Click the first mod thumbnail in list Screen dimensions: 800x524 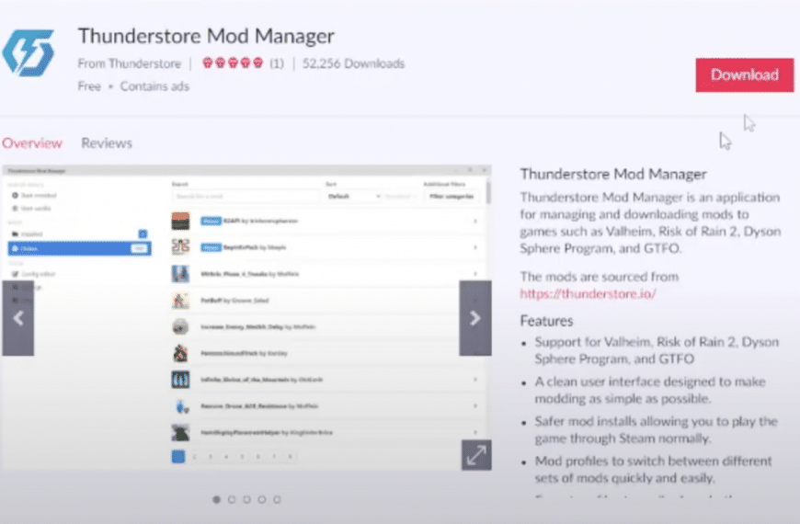point(180,221)
